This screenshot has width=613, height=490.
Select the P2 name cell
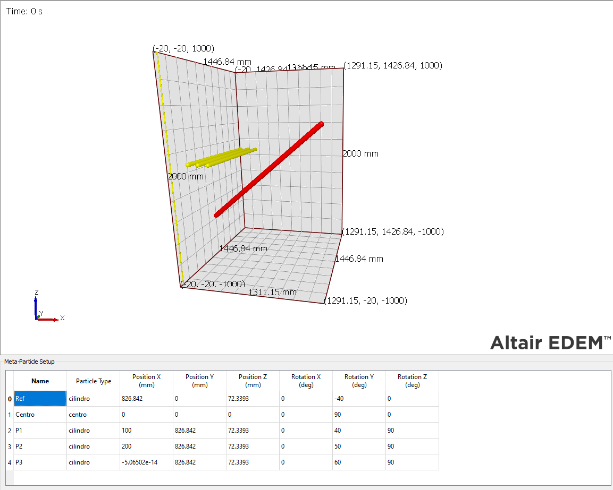coord(40,446)
